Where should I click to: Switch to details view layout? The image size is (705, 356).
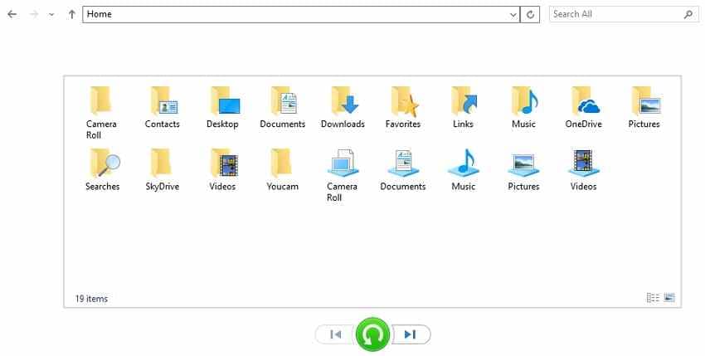pyautogui.click(x=653, y=297)
